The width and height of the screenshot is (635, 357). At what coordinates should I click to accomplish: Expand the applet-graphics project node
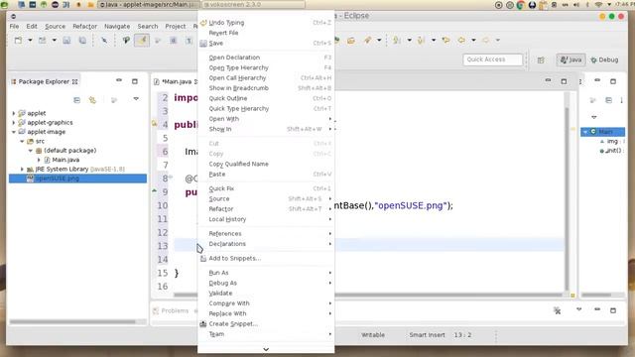click(14, 123)
